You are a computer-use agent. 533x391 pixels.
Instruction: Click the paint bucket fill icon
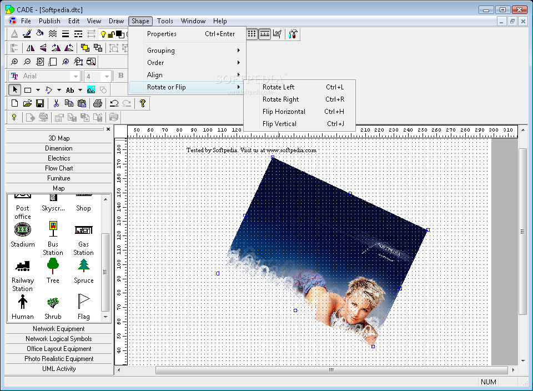(x=40, y=34)
